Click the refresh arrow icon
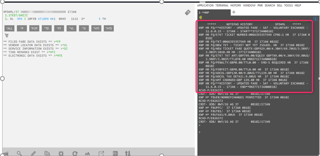 [x=75, y=153]
